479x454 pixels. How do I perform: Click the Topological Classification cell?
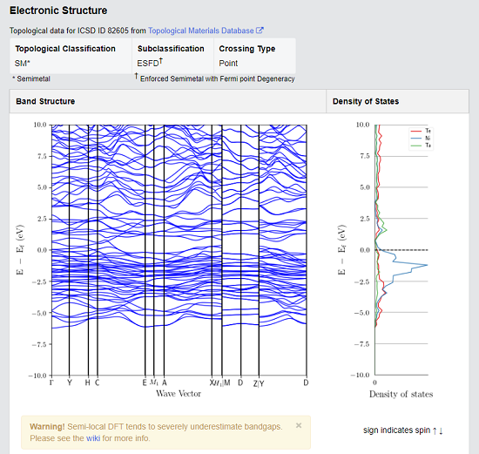point(71,56)
